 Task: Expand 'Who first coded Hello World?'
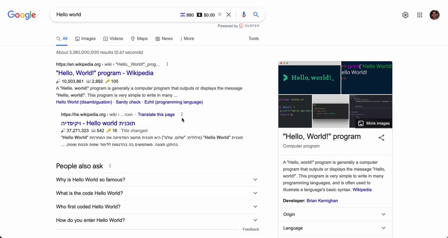pyautogui.click(x=157, y=207)
